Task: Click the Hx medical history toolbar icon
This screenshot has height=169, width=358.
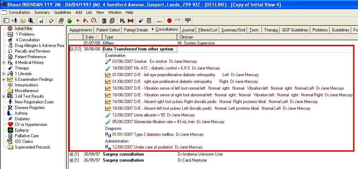Action: coord(122,21)
